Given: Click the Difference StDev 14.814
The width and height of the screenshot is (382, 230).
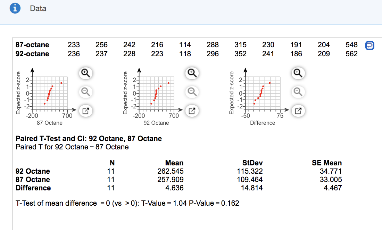Looking at the screenshot, I should [252, 188].
